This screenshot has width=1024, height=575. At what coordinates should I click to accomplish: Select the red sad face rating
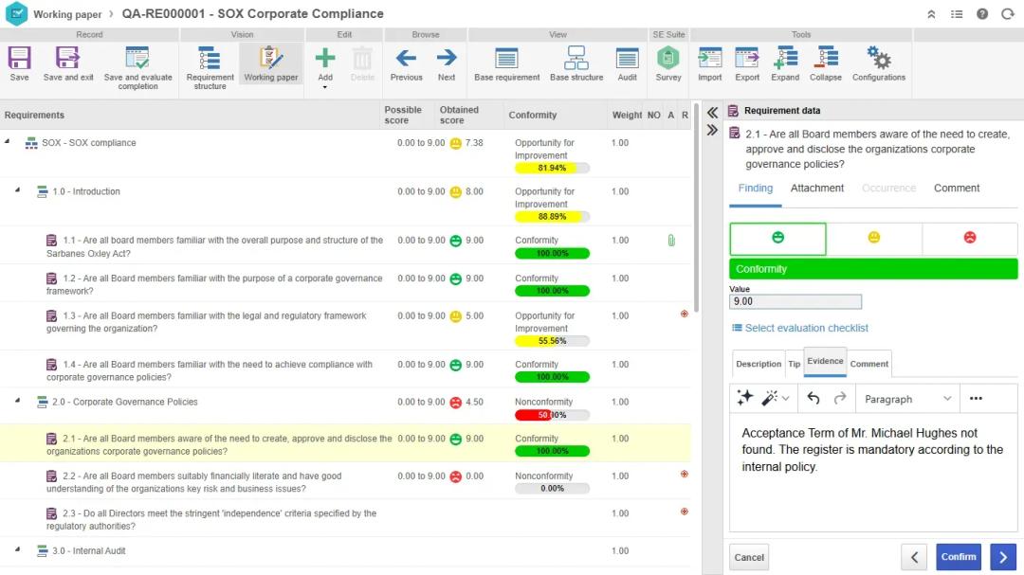[x=969, y=238]
